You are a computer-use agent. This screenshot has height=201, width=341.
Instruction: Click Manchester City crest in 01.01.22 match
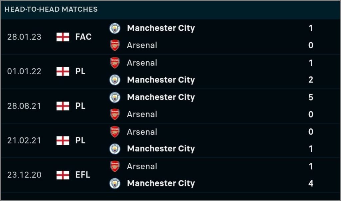click(115, 80)
